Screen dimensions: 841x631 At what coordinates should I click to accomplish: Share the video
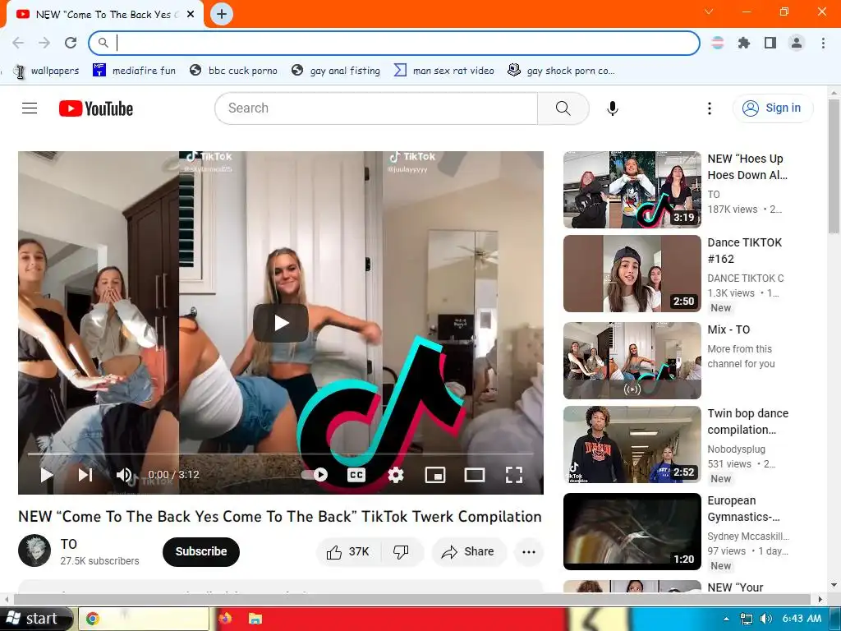(x=468, y=551)
